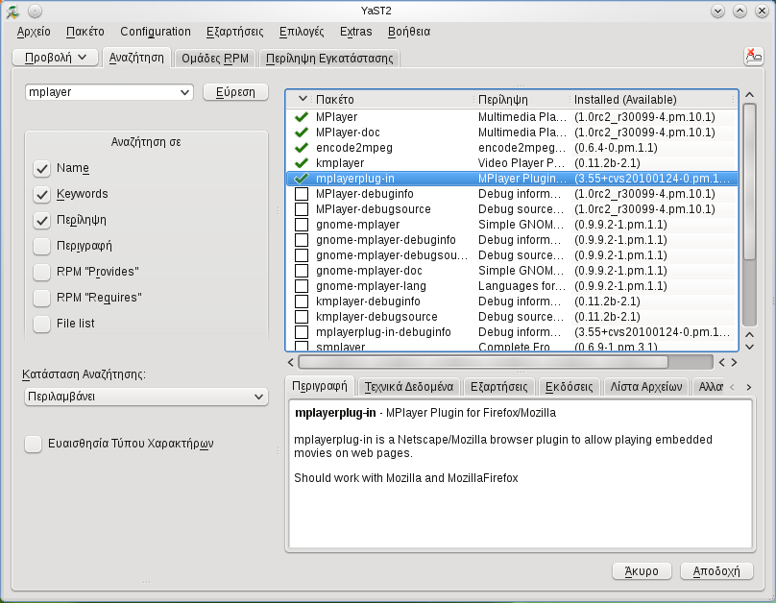Open the mplayer search history dropdown
Image resolution: width=776 pixels, height=603 pixels.
tap(184, 92)
